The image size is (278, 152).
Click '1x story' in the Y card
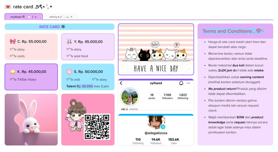pyautogui.click(x=76, y=50)
